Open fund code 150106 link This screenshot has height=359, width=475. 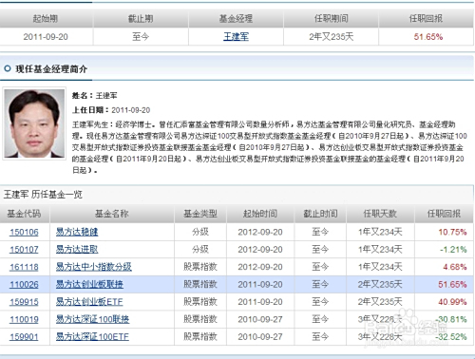tap(24, 232)
